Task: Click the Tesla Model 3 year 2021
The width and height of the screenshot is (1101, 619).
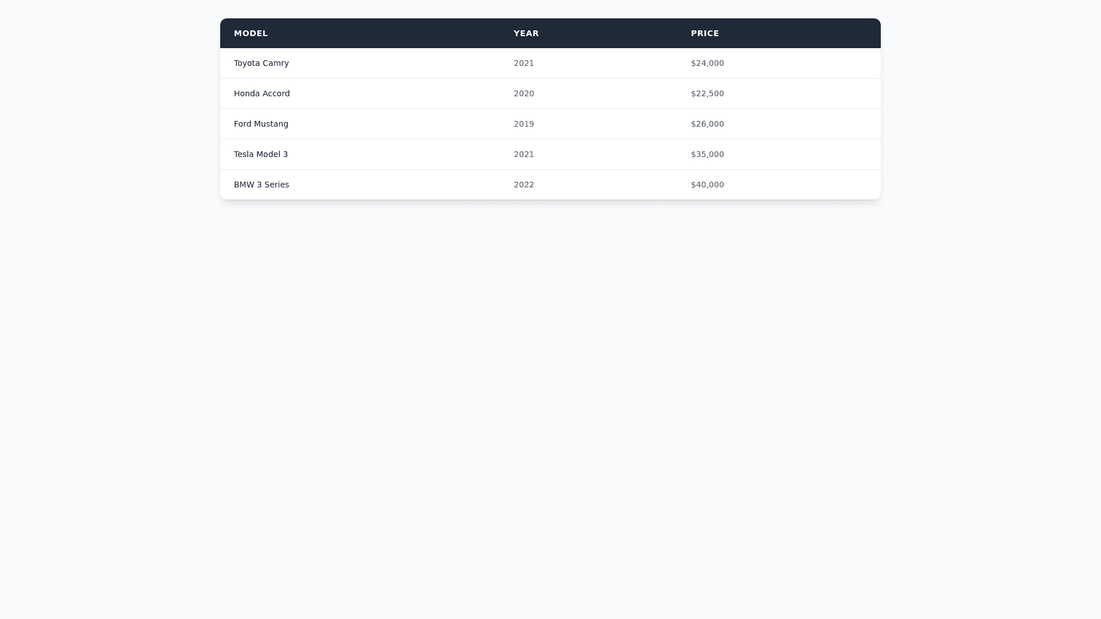Action: coord(524,154)
